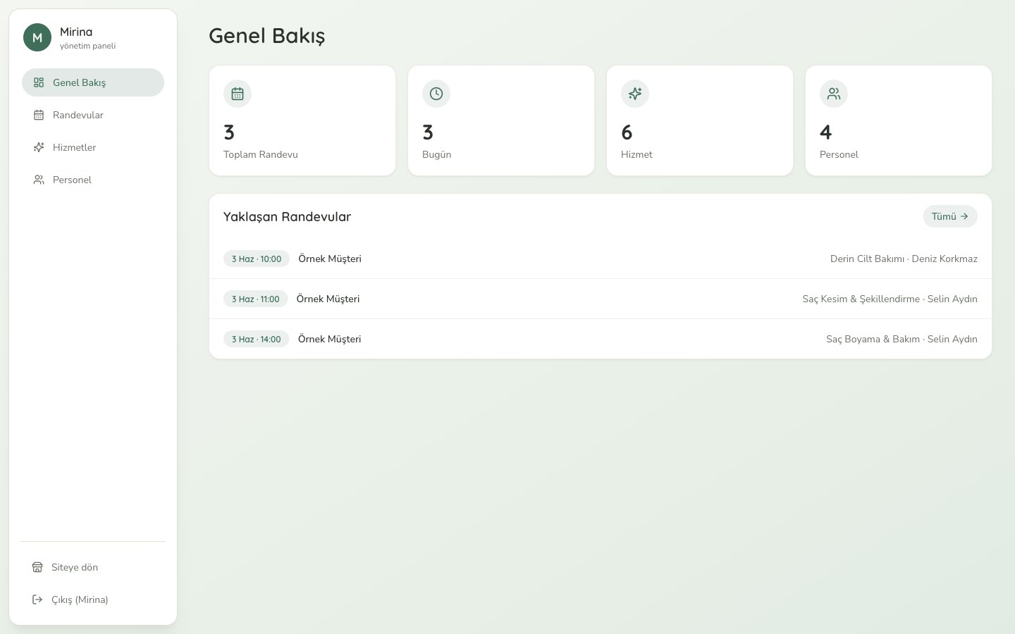1015x634 pixels.
Task: Open the Saç Boyama & Bakım appointment
Action: point(601,339)
